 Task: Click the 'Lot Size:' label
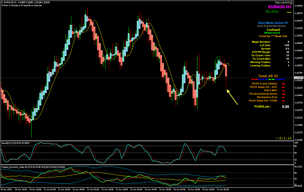pyautogui.click(x=265, y=45)
